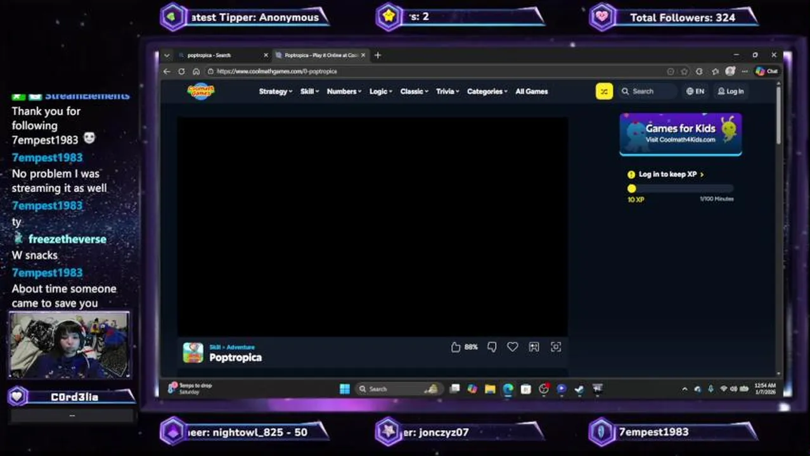Open the taskbar weather widget
Image resolution: width=810 pixels, height=456 pixels.
(x=190, y=388)
